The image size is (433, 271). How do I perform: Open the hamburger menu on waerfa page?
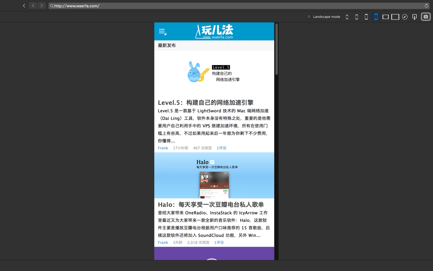(x=162, y=32)
